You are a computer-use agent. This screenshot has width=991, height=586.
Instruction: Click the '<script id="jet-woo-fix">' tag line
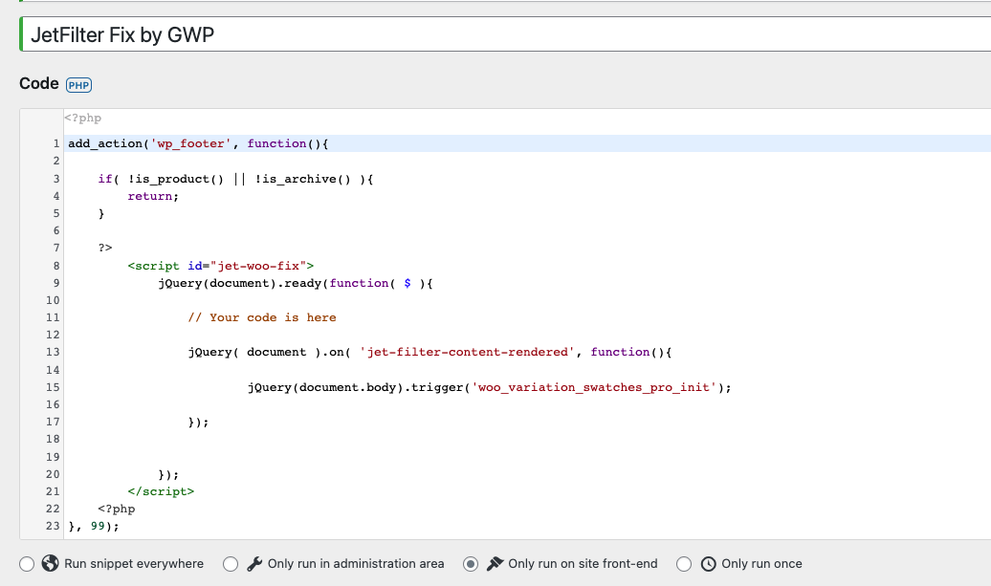point(221,265)
